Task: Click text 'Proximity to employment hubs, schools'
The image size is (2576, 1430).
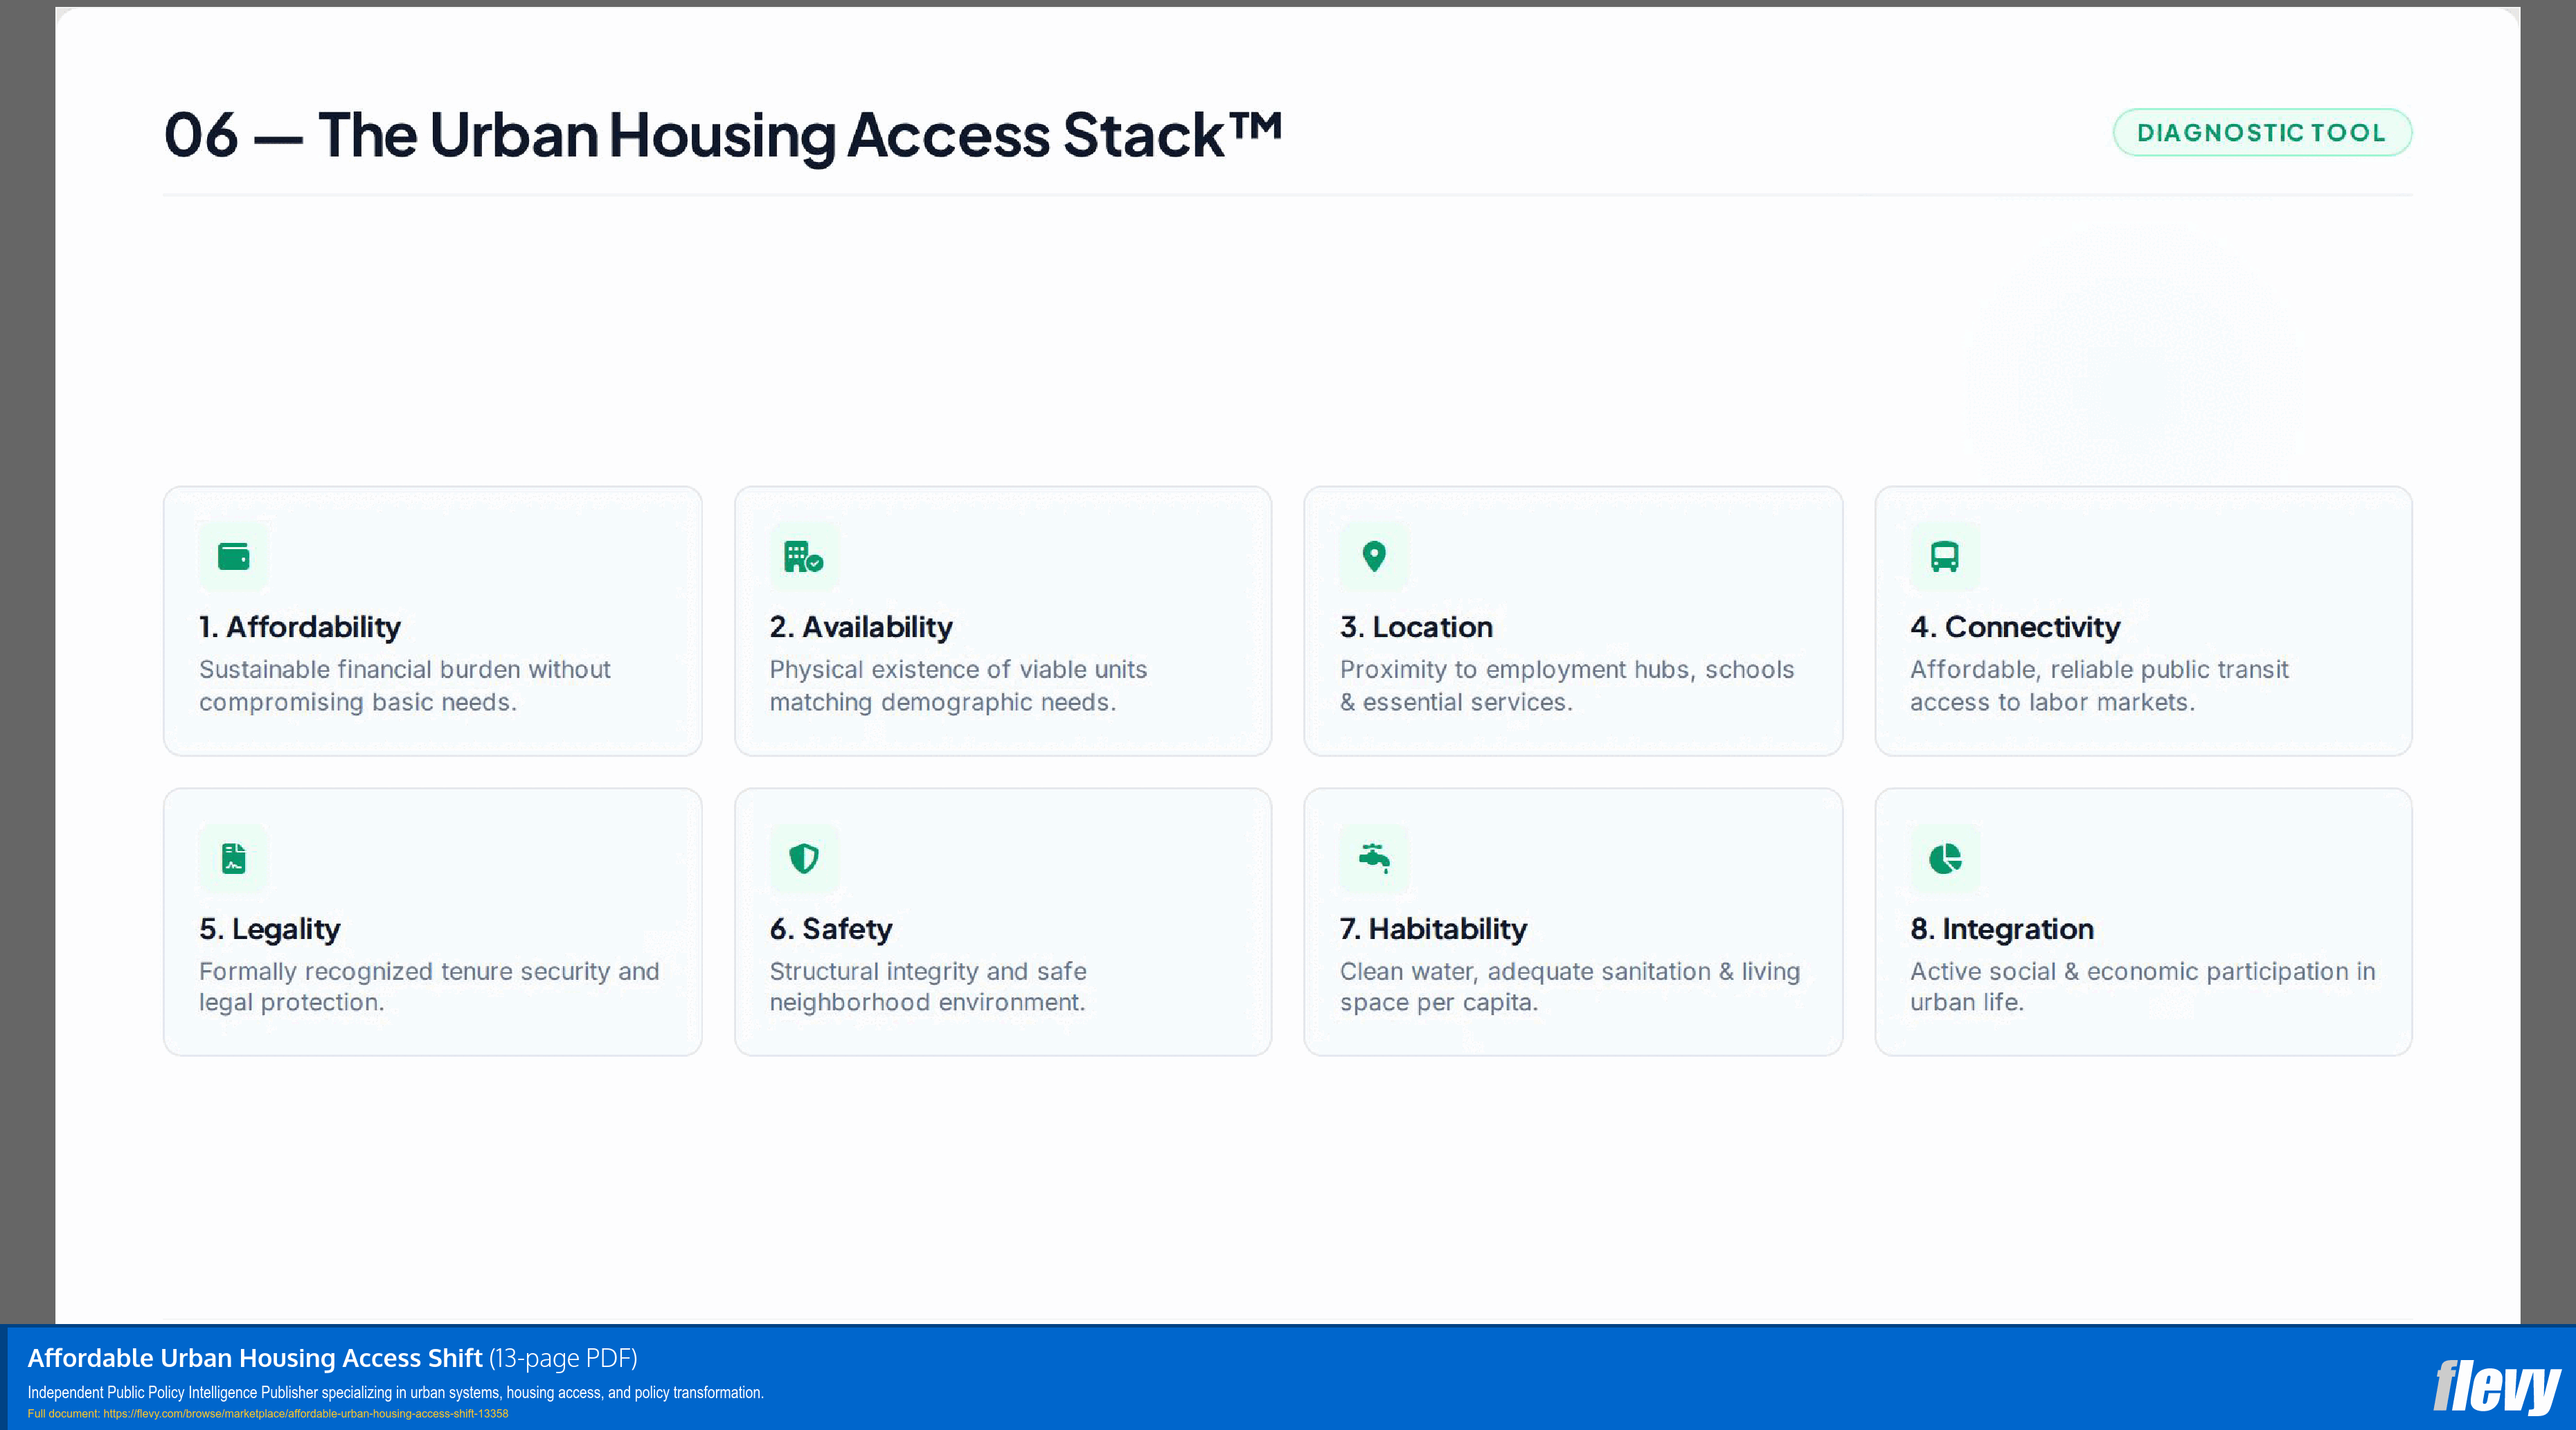Action: click(1567, 669)
